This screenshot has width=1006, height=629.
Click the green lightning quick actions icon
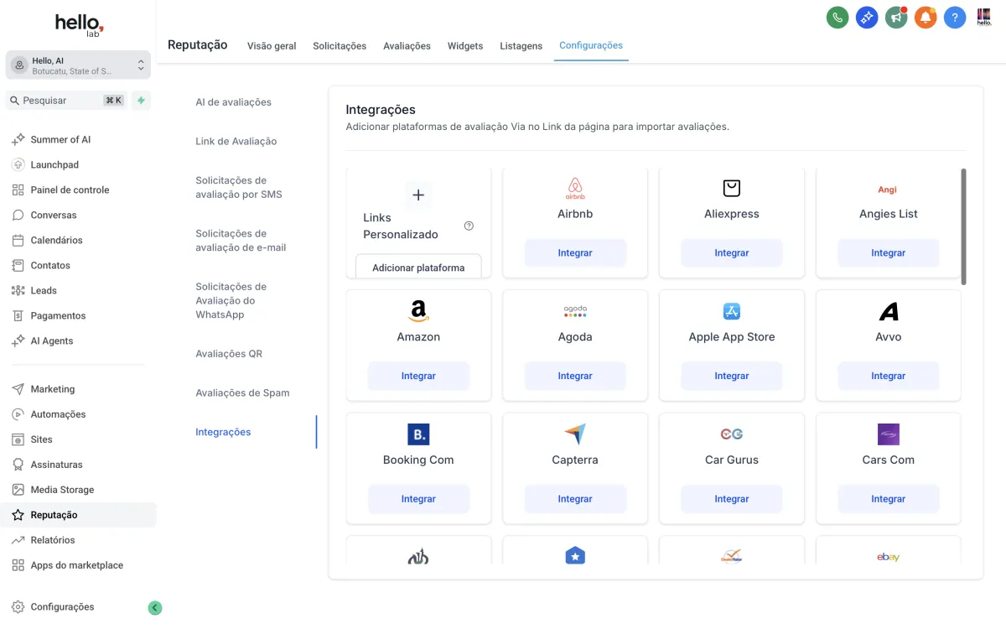tap(141, 101)
